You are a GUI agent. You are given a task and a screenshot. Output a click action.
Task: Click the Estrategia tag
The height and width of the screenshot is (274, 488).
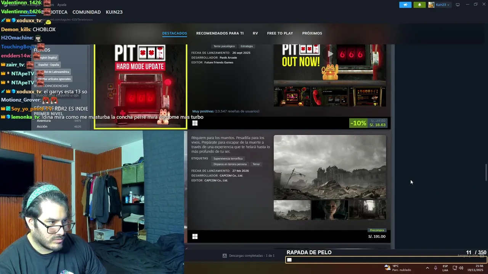(x=247, y=46)
